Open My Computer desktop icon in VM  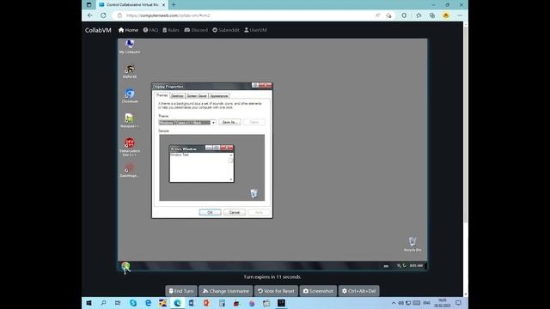coord(130,45)
